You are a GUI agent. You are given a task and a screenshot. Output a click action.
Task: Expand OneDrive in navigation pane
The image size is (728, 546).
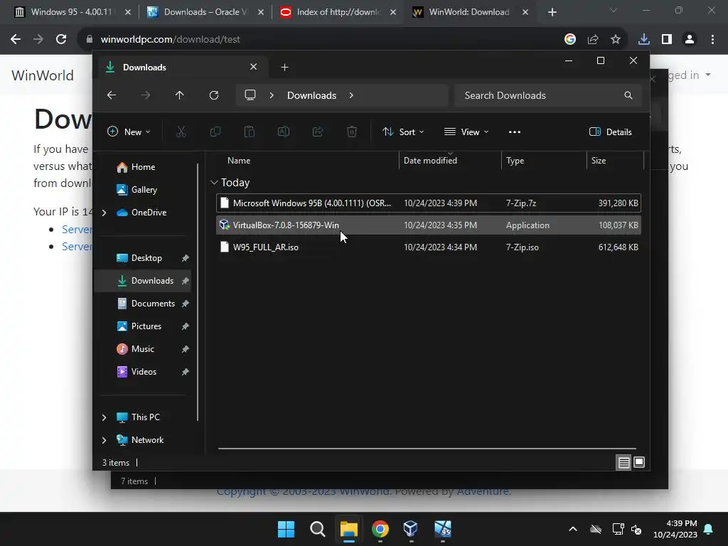click(104, 213)
